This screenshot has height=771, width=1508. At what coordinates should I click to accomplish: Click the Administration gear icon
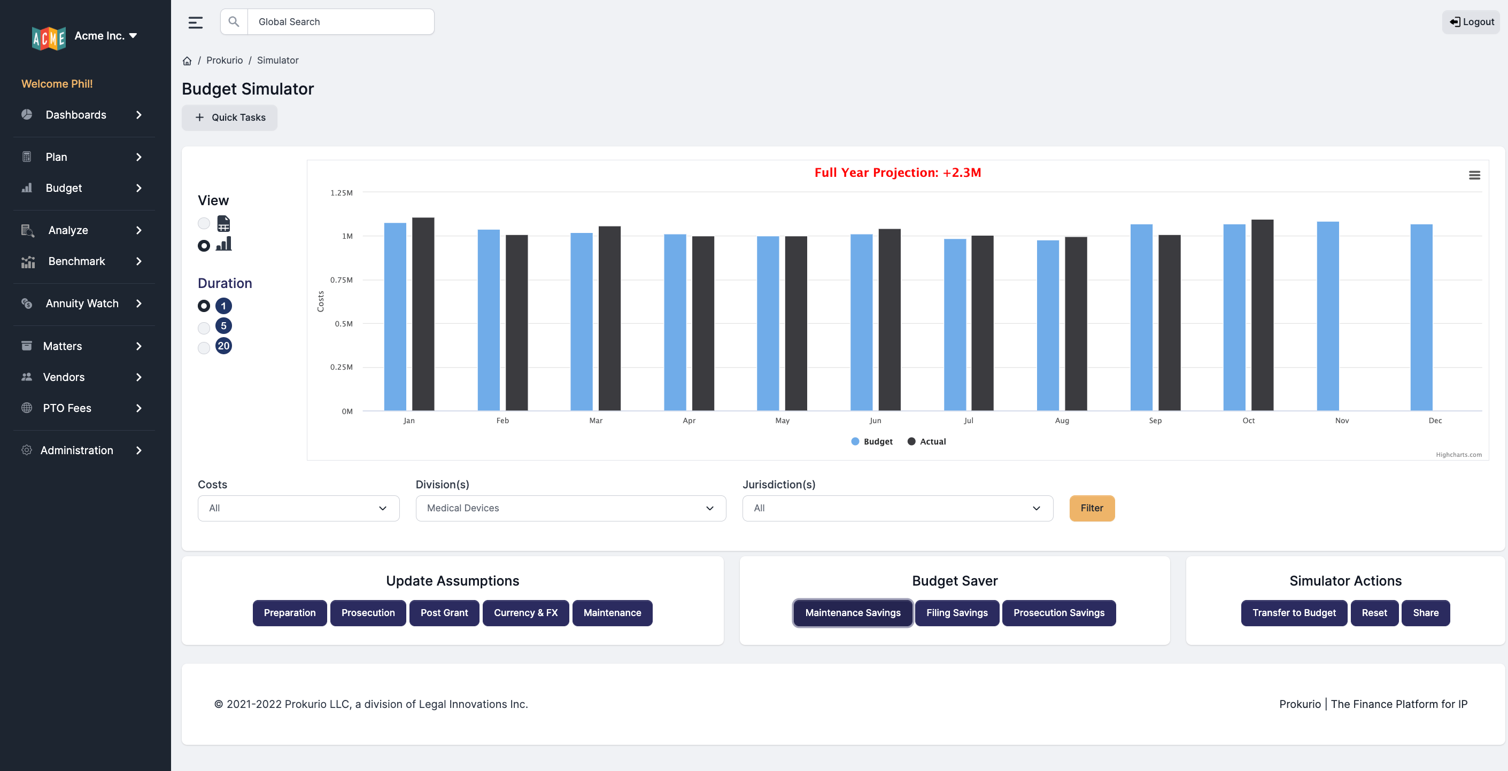[x=27, y=449]
